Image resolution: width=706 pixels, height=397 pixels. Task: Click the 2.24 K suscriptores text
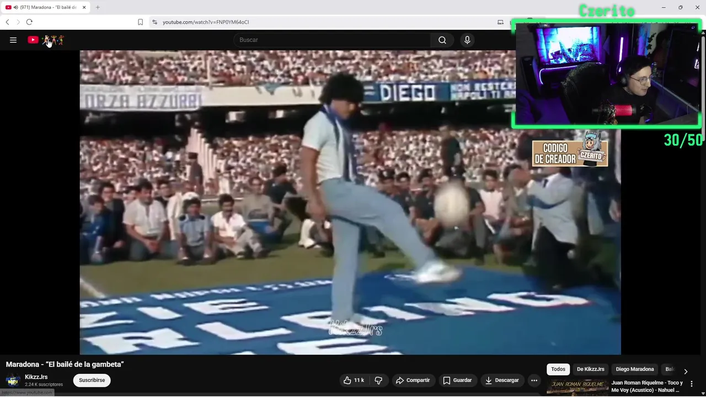point(44,384)
